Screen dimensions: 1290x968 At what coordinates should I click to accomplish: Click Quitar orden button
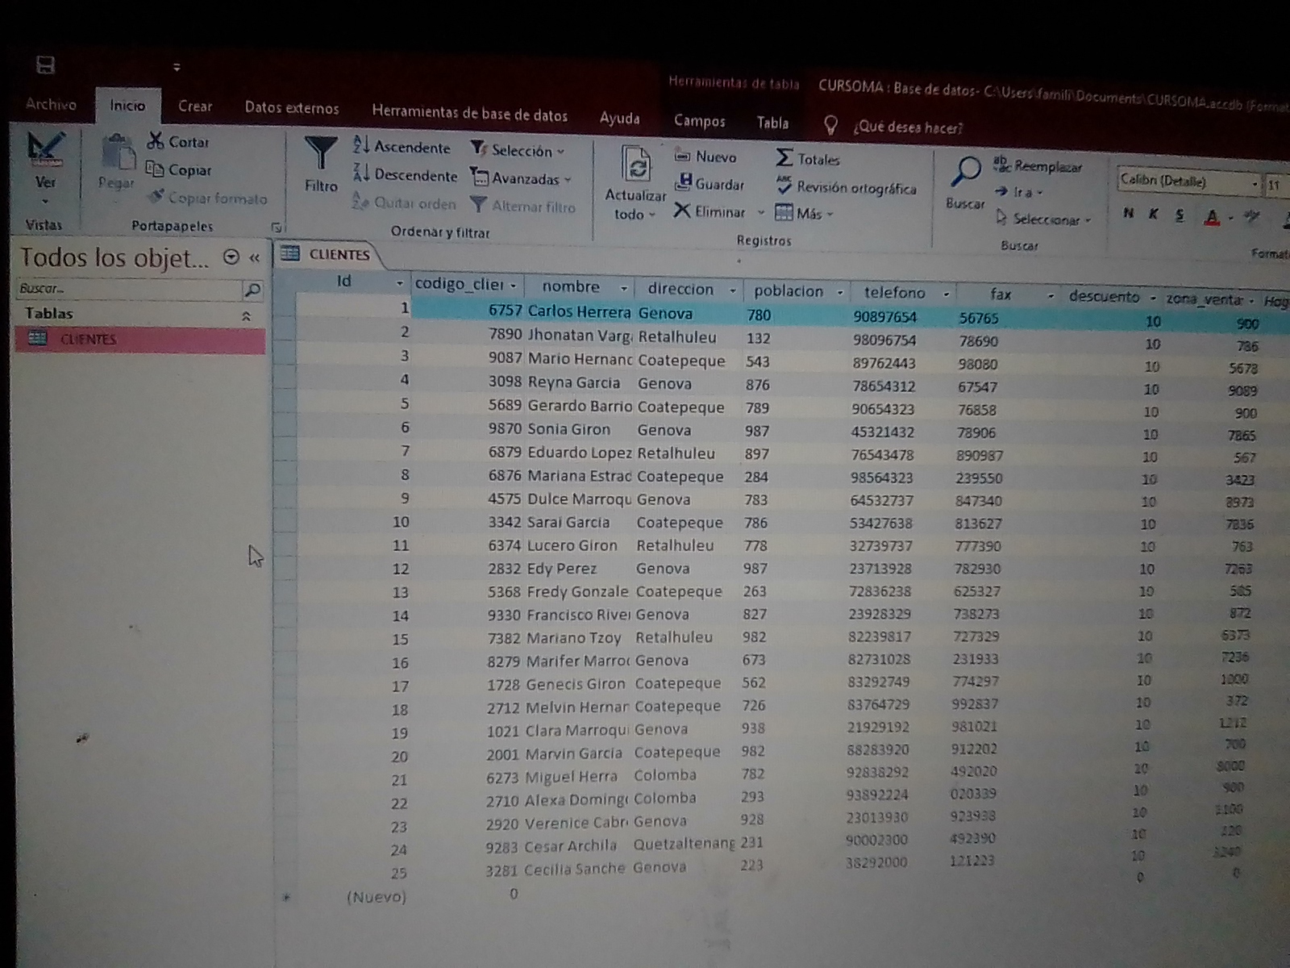(405, 203)
